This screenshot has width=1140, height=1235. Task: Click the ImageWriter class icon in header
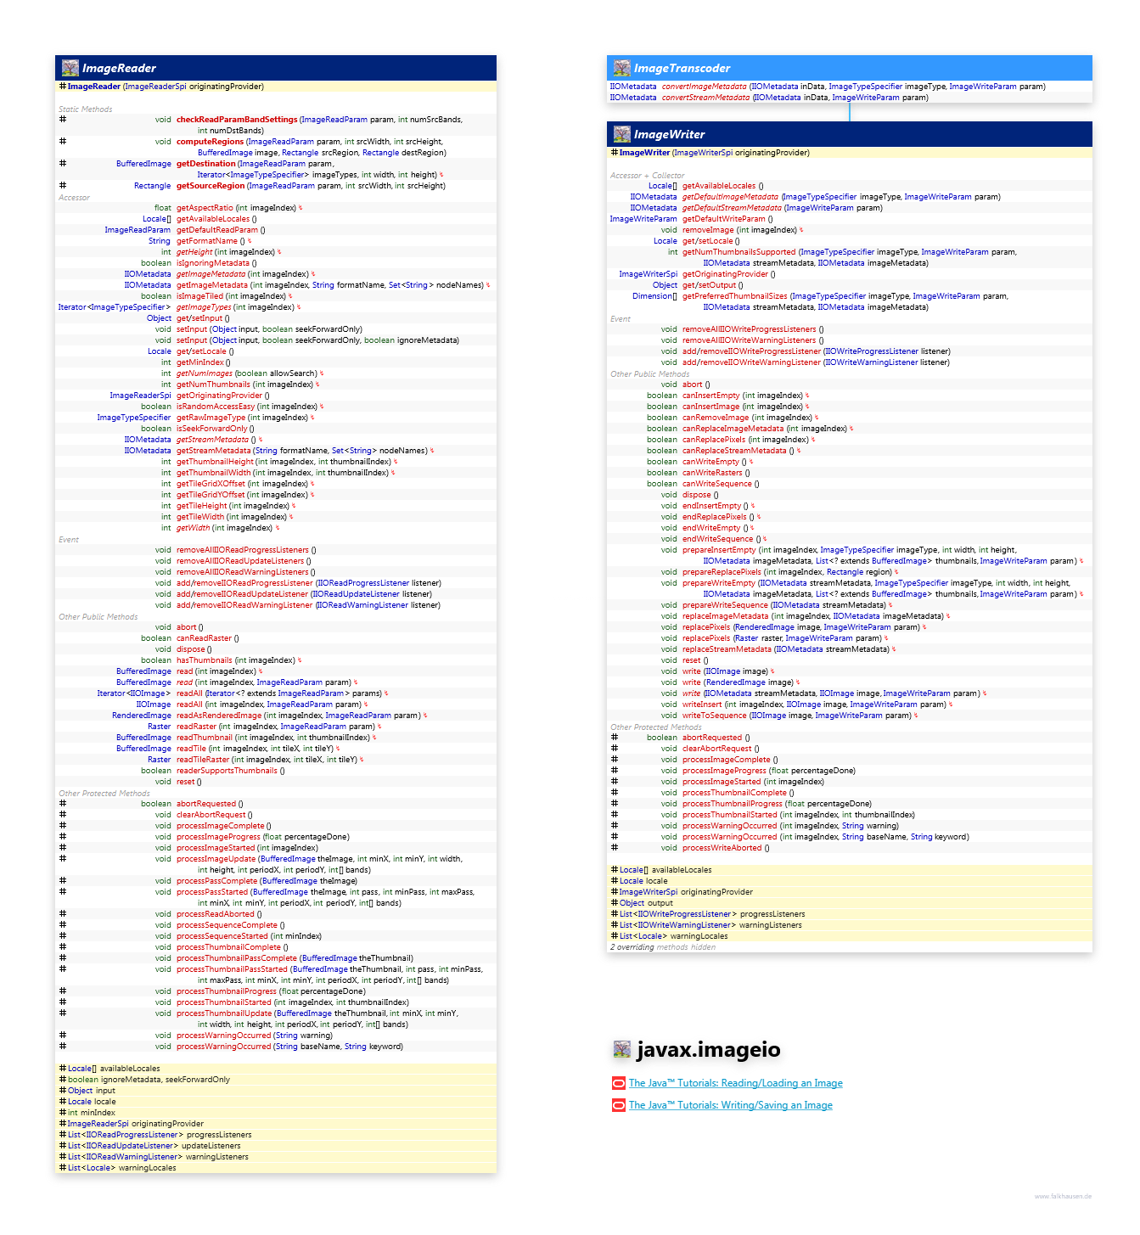(622, 134)
